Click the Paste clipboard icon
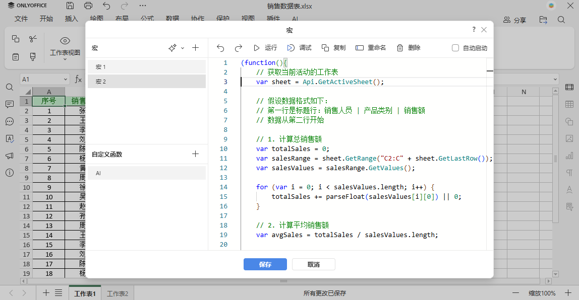 tap(16, 57)
